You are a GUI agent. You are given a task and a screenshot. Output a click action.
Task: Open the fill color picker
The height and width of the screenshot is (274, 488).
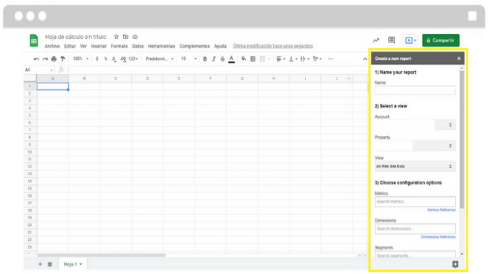pyautogui.click(x=243, y=59)
